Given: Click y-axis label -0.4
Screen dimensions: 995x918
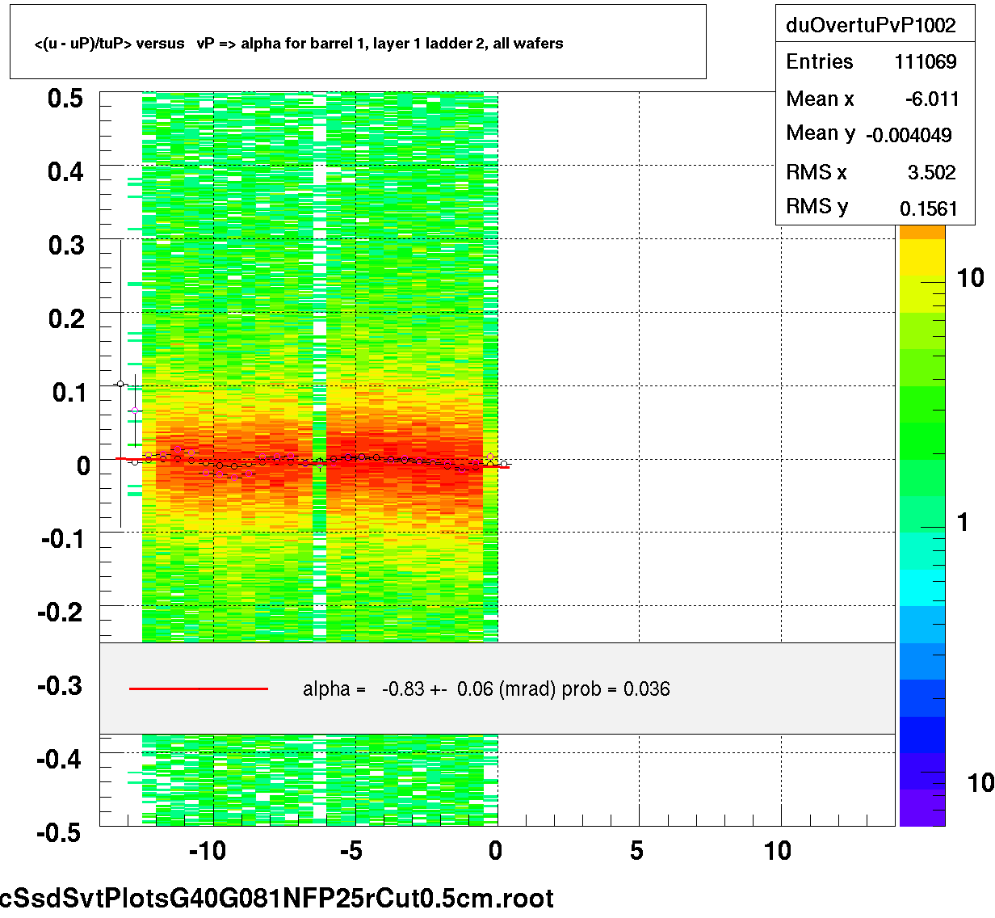Looking at the screenshot, I should point(61,760).
